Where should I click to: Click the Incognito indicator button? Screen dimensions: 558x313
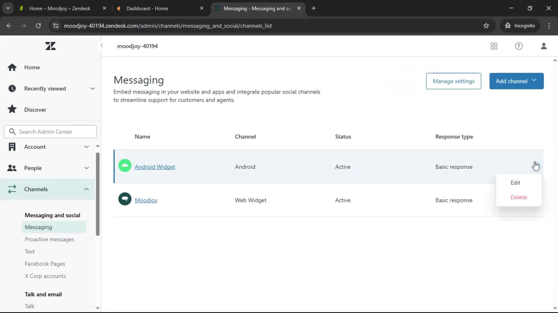pyautogui.click(x=520, y=26)
